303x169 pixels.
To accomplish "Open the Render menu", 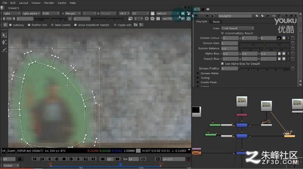I will tap(49, 3).
